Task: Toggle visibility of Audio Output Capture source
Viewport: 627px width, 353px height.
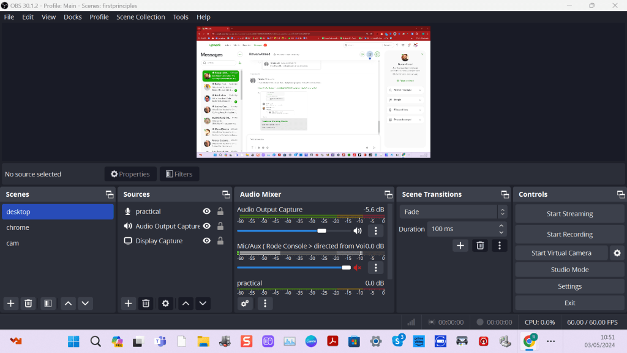Action: click(x=207, y=226)
